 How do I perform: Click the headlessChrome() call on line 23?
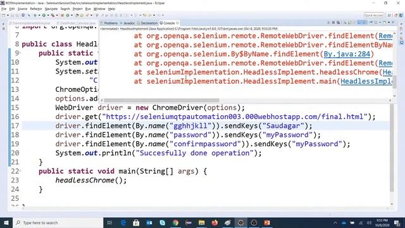[91, 180]
